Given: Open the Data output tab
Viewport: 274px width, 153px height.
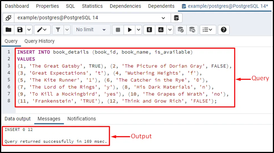Looking at the screenshot, I should (x=18, y=119).
